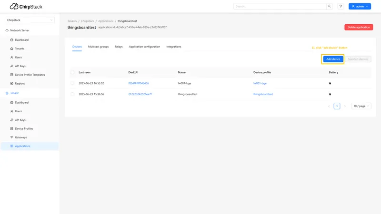Open DevEUI link 21222324252fee7f

pos(140,94)
